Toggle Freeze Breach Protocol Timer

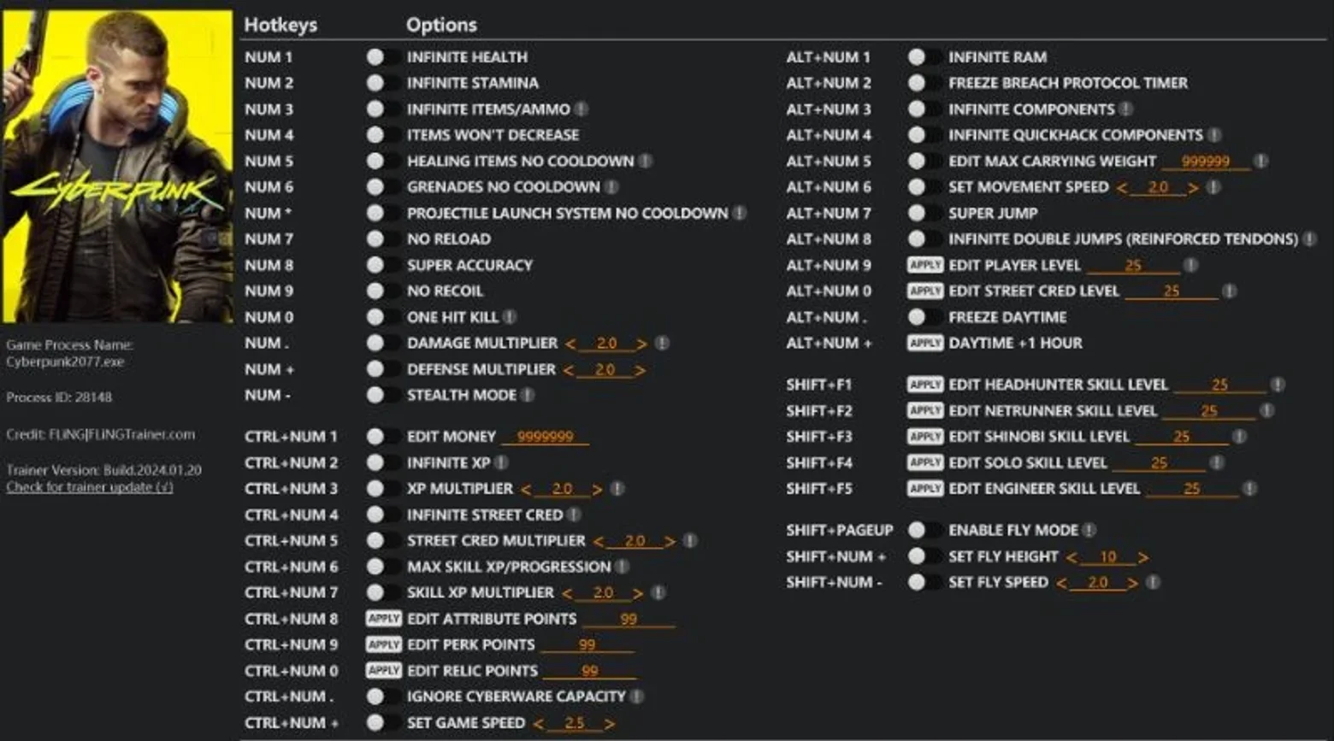coord(924,83)
